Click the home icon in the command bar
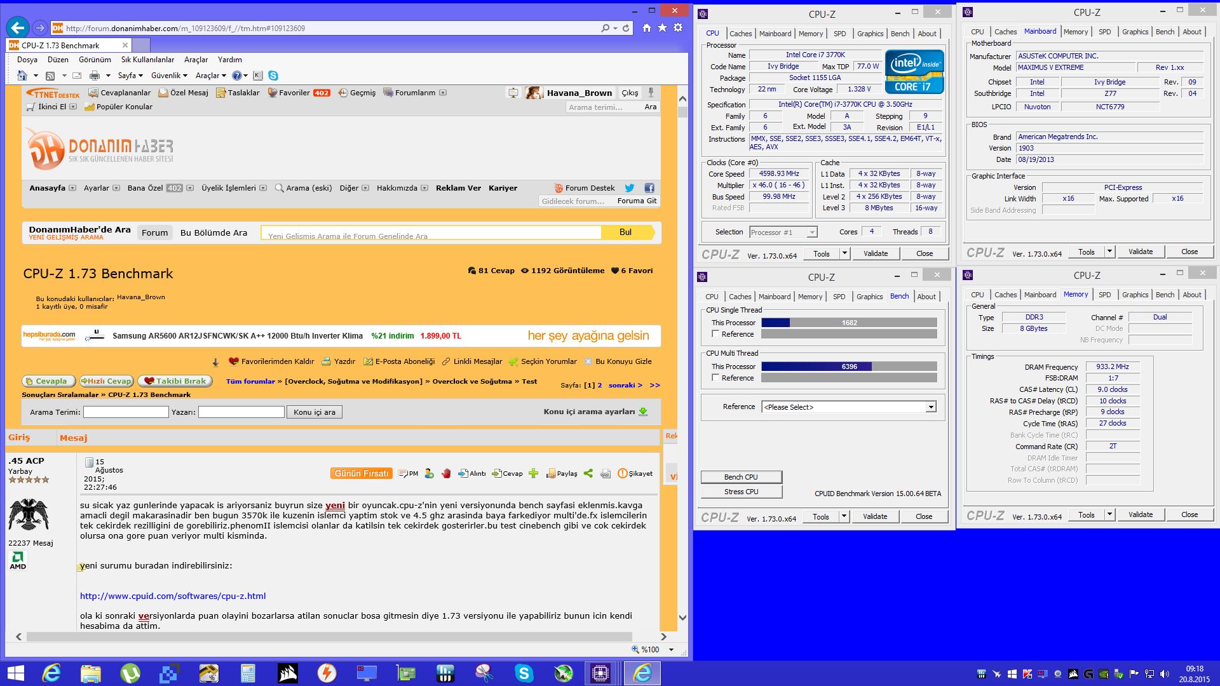This screenshot has width=1220, height=686. pos(22,76)
